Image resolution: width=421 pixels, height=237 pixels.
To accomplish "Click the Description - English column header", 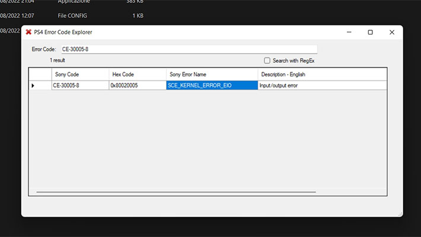I will (322, 74).
